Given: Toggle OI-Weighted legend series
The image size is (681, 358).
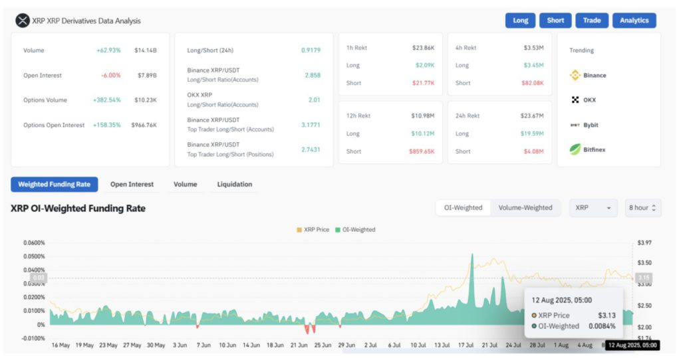Looking at the screenshot, I should [355, 230].
